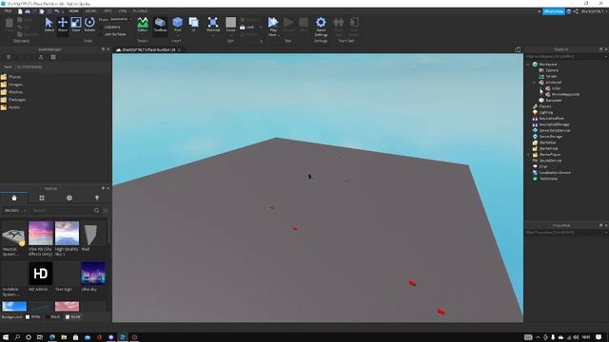Open the Terrain Editor
This screenshot has width=609, height=342.
tap(143, 25)
